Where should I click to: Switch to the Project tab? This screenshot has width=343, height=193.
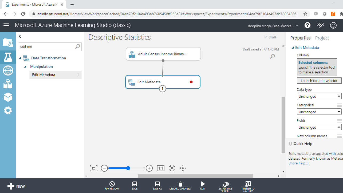(322, 38)
